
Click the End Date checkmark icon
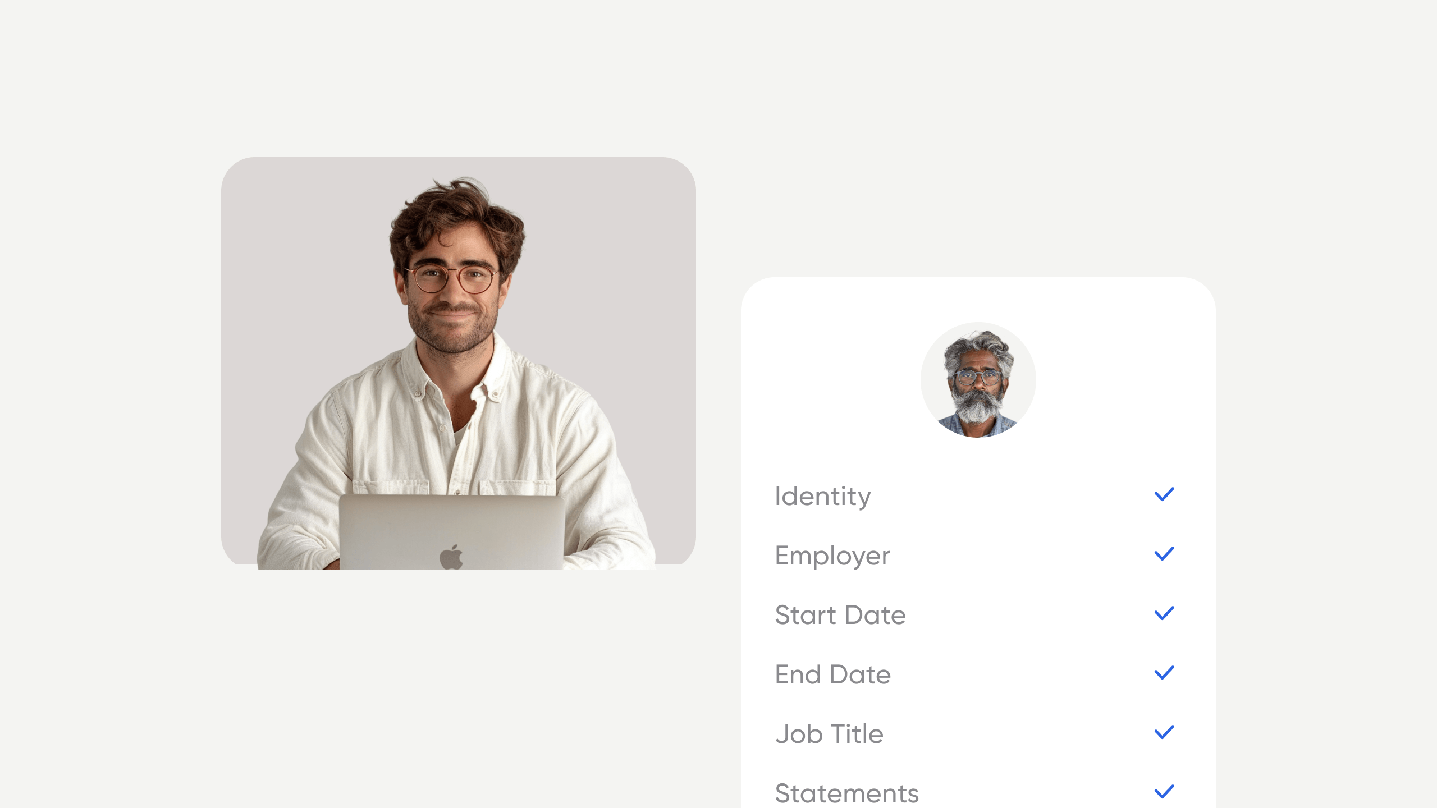1164,673
